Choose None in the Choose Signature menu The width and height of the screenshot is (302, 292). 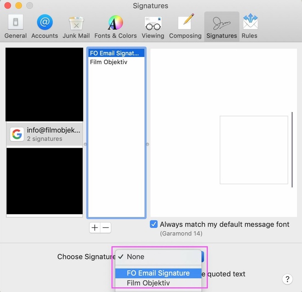(x=136, y=256)
